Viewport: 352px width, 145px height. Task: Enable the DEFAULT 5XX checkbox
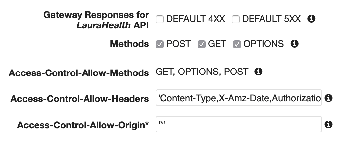click(236, 19)
